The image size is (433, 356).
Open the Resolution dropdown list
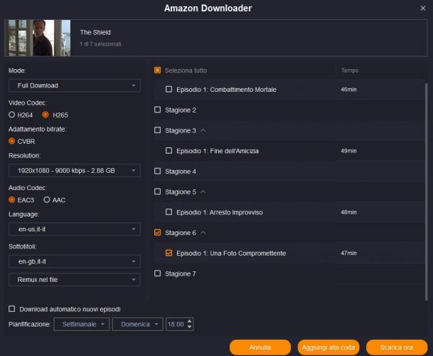coord(75,170)
